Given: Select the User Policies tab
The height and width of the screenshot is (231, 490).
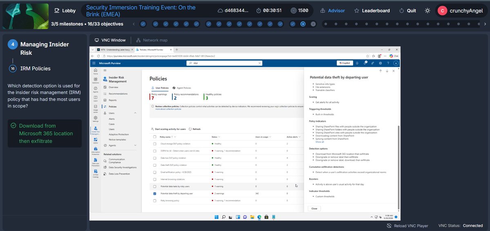Looking at the screenshot, I should coord(160,88).
